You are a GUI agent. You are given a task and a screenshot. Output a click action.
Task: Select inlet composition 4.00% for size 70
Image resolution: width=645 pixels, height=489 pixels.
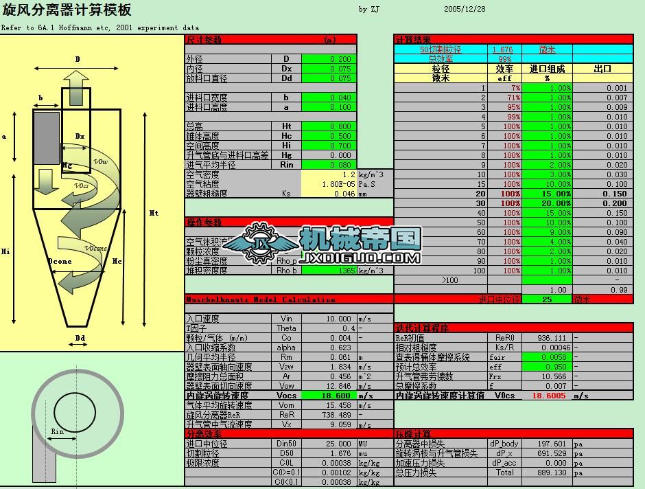547,242
